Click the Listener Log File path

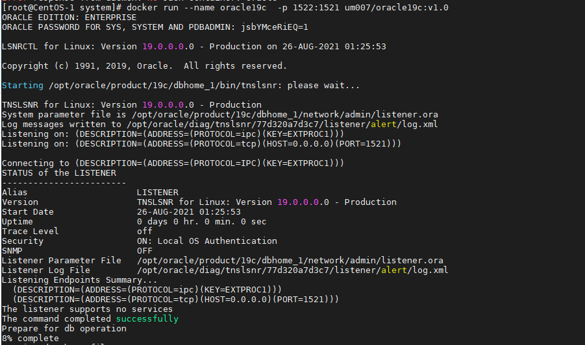[292, 270]
